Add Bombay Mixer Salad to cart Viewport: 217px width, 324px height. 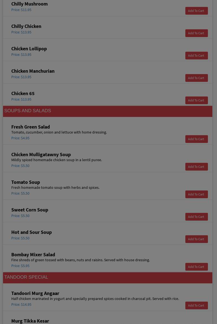(196, 267)
